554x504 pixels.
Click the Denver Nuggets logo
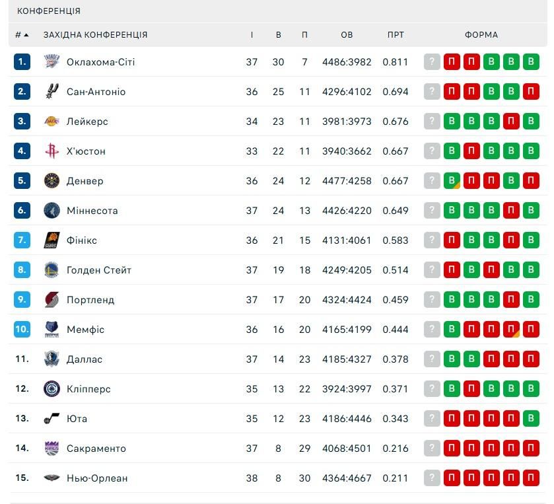(52, 181)
